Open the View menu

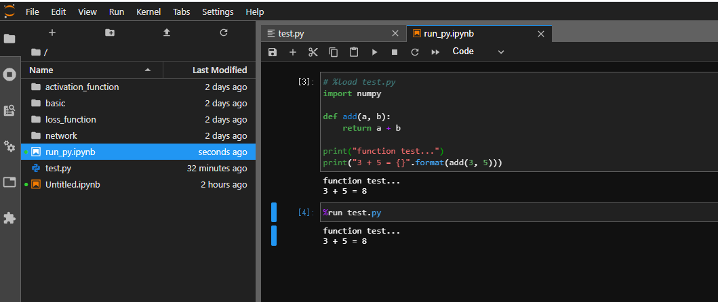[x=87, y=12]
